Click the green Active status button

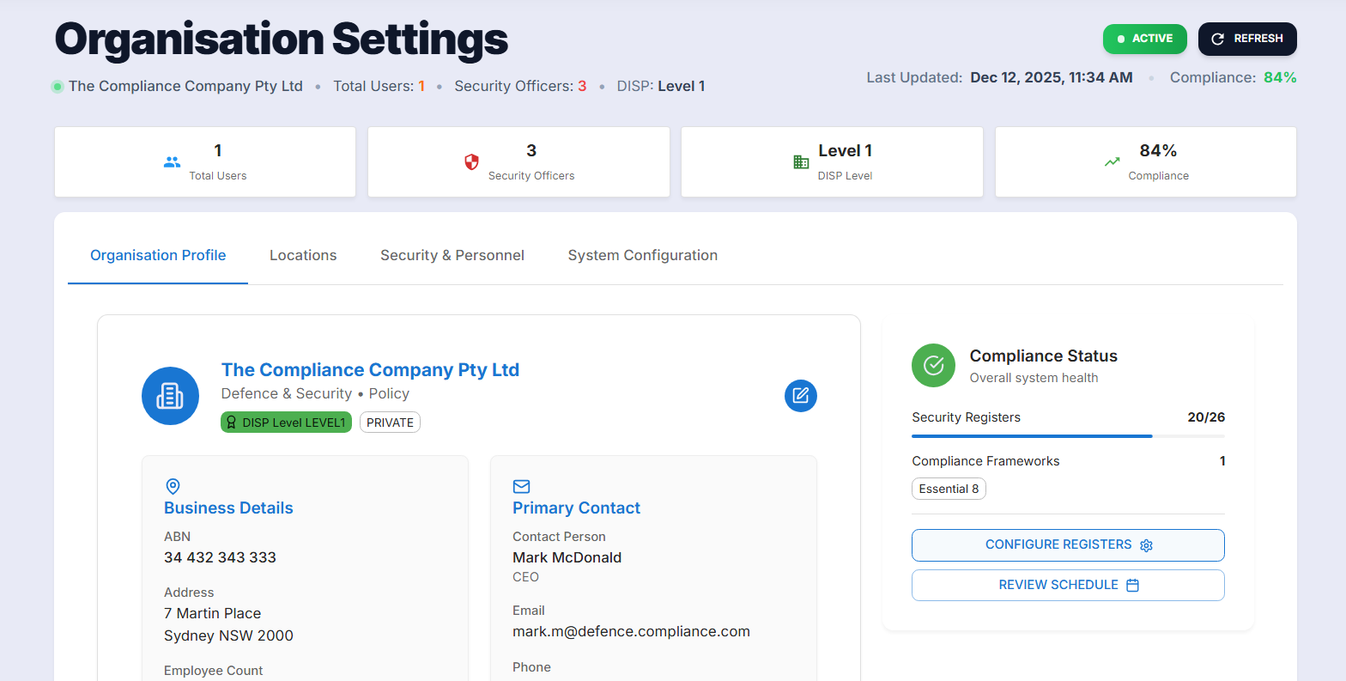pos(1144,39)
